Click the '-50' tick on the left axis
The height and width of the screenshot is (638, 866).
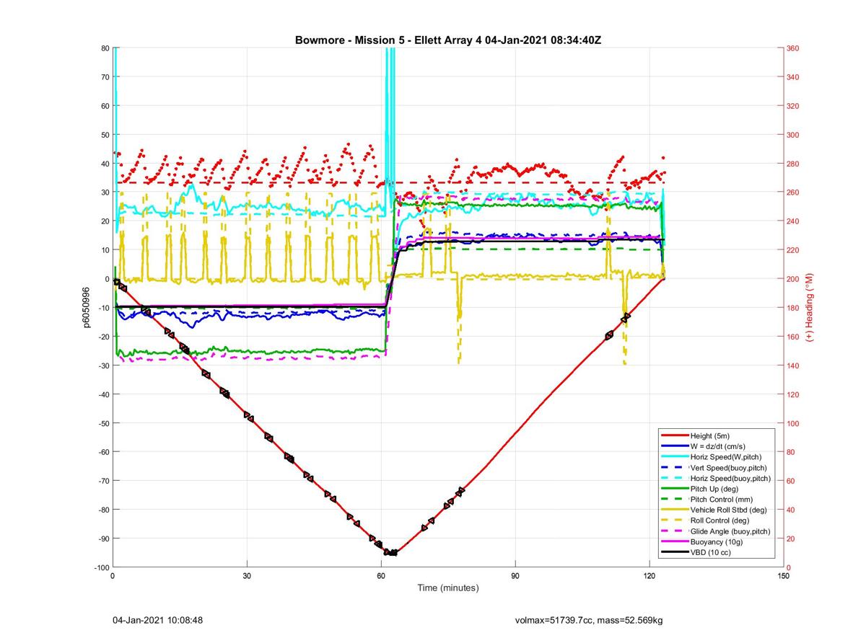click(103, 423)
